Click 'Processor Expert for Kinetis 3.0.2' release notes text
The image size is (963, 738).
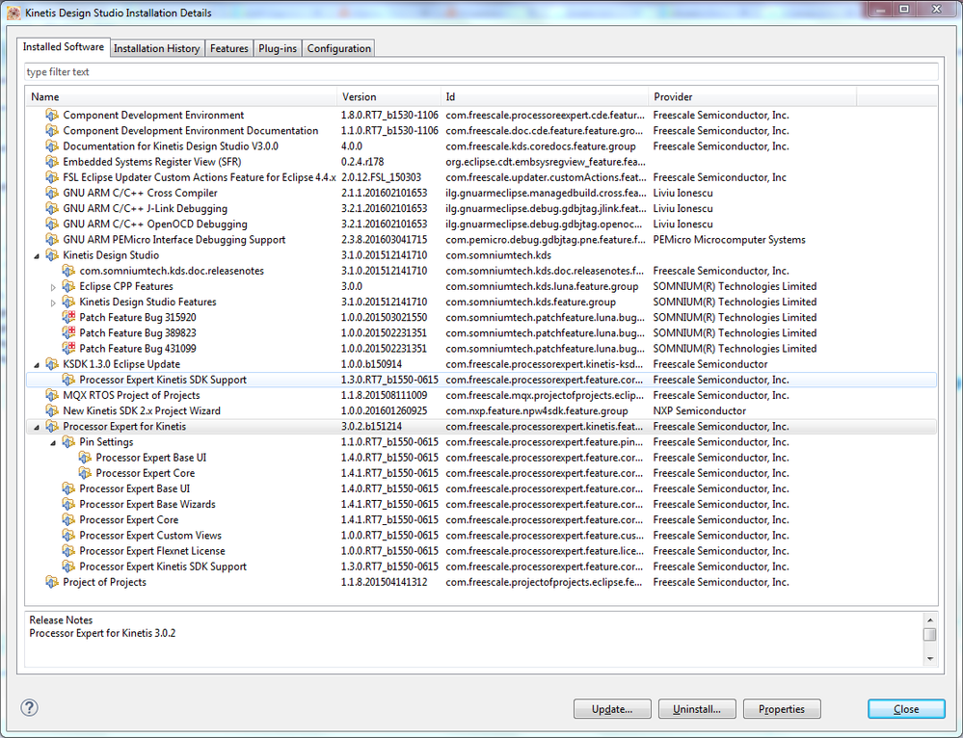[102, 633]
